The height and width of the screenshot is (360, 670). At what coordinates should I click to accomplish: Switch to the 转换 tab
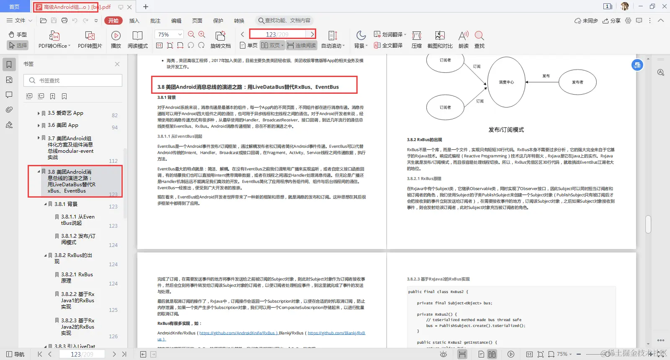(239, 21)
